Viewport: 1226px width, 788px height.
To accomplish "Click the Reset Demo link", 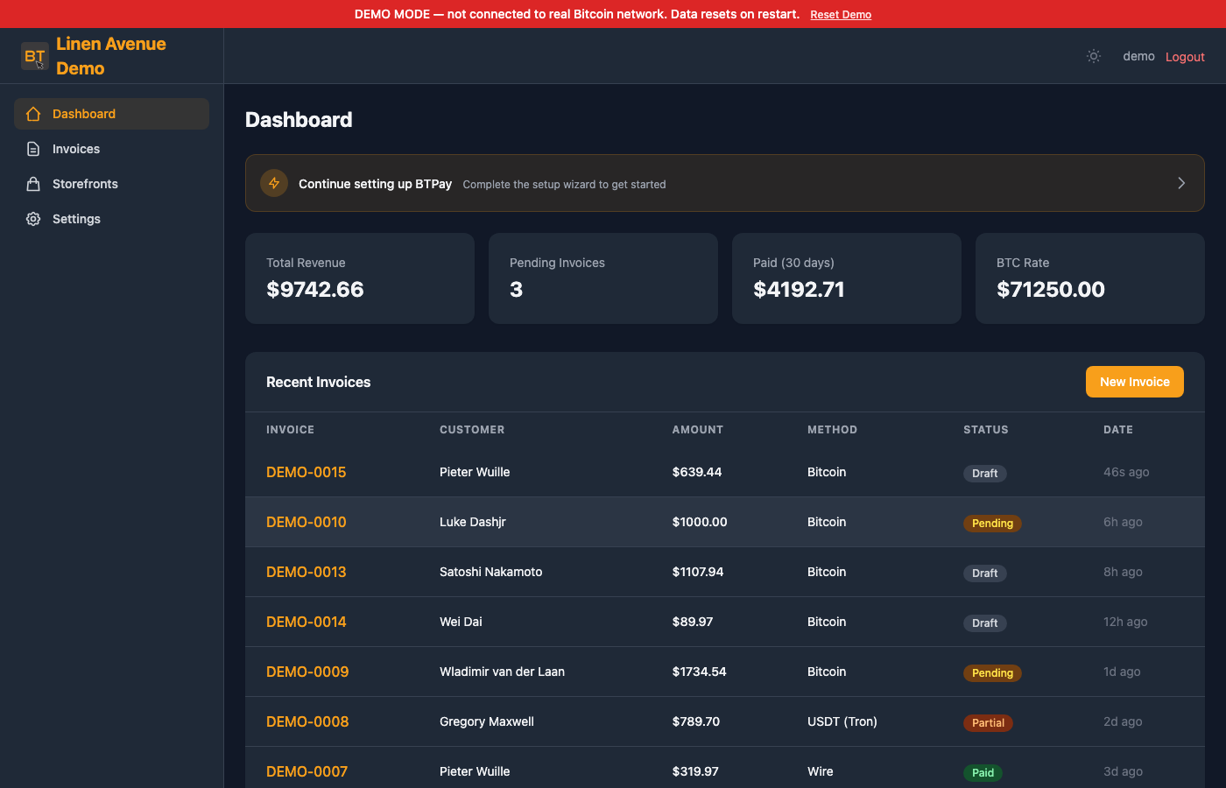I will click(x=841, y=15).
